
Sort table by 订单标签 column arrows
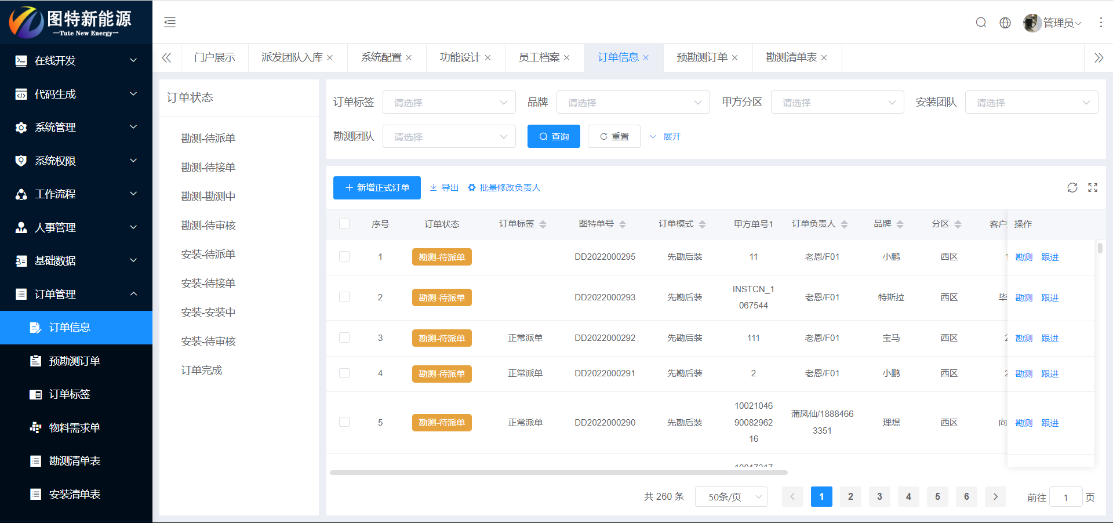[543, 224]
